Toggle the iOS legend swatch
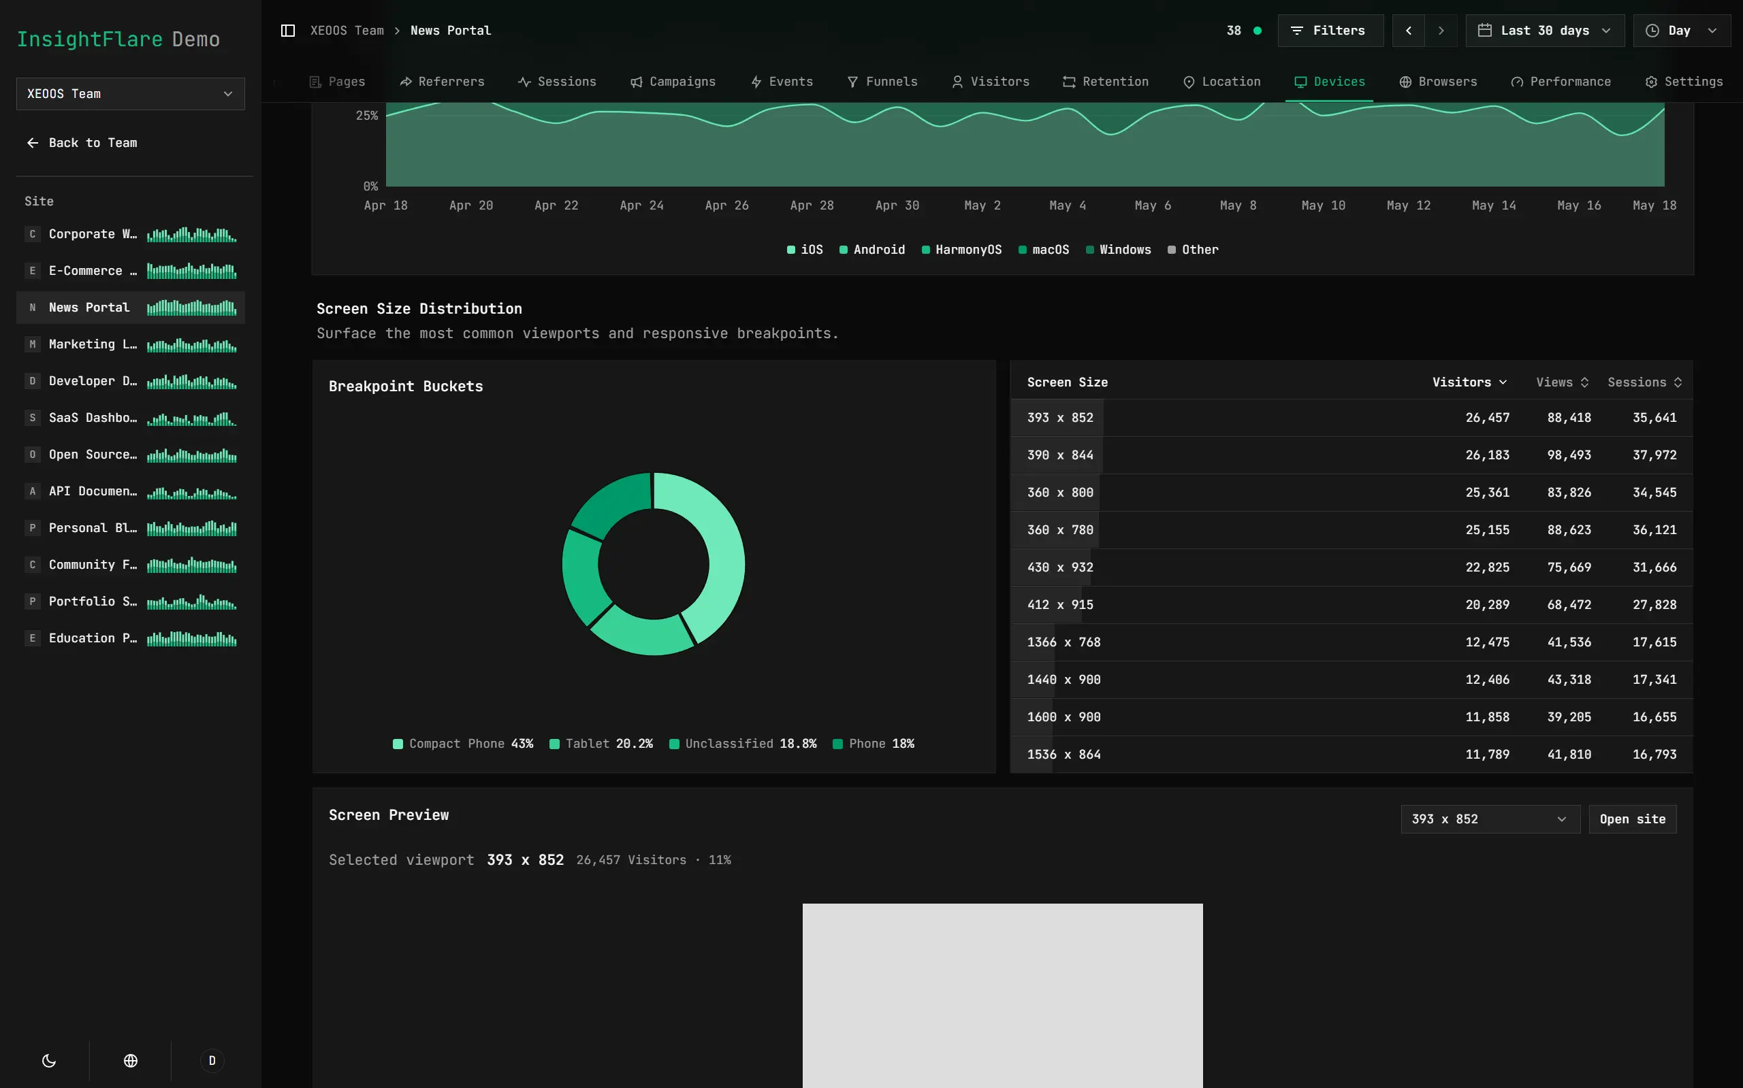Viewport: 1743px width, 1088px height. (790, 250)
